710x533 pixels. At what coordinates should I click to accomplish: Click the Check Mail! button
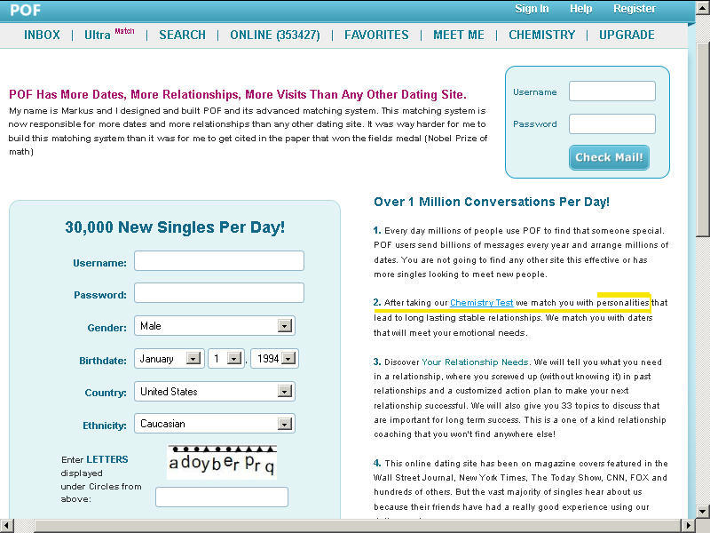pyautogui.click(x=609, y=157)
